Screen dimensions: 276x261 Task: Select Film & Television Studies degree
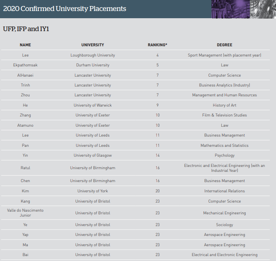pyautogui.click(x=224, y=115)
